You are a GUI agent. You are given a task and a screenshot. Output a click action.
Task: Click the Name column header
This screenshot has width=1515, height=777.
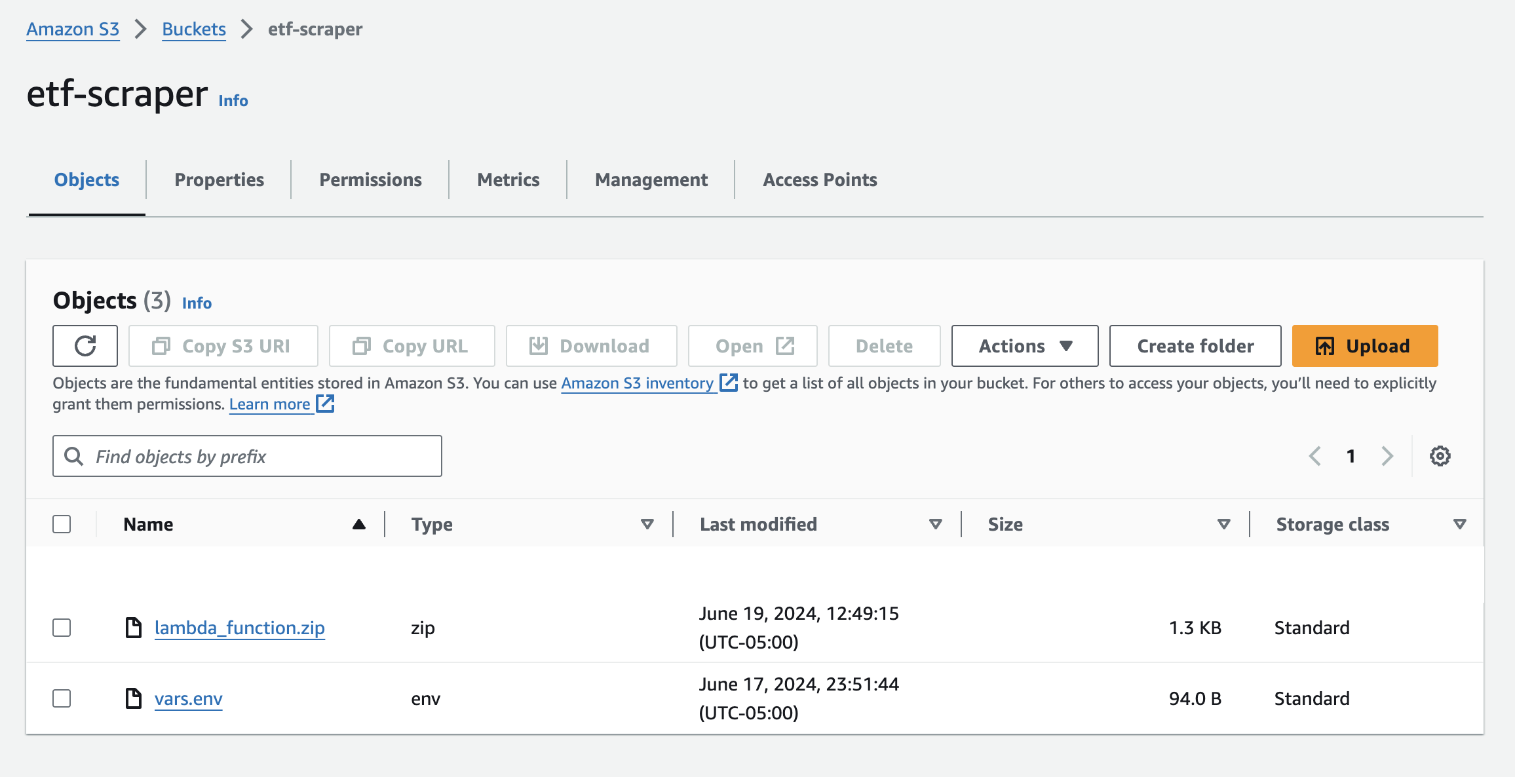pos(149,524)
